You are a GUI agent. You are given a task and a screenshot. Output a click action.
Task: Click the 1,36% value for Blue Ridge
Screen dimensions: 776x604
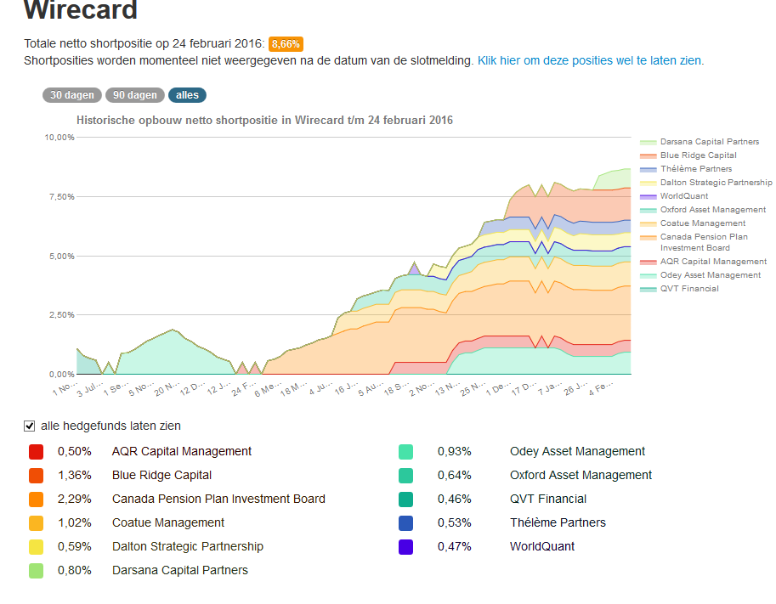tap(74, 475)
